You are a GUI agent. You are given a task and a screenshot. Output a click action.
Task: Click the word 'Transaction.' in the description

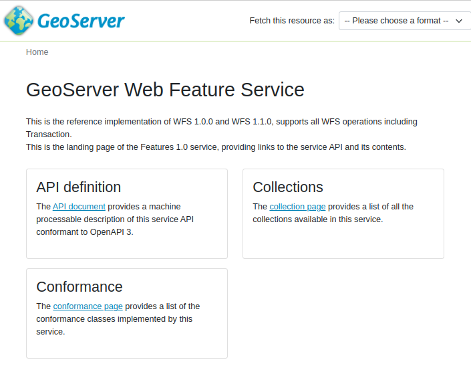[x=49, y=134]
